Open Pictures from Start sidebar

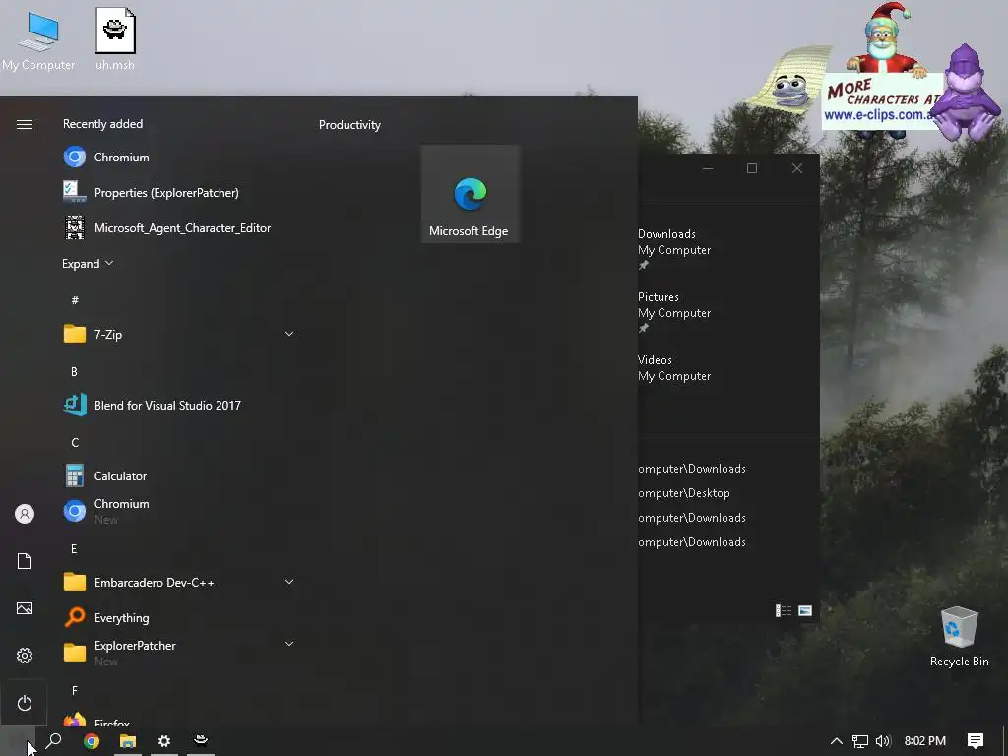pos(25,608)
